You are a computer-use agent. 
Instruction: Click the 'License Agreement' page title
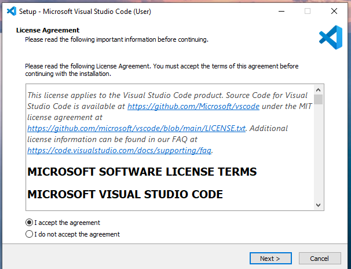click(x=48, y=30)
